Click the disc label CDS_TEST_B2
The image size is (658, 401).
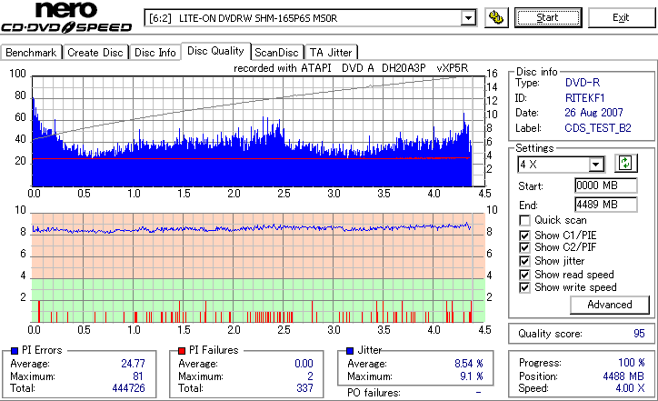pos(598,127)
